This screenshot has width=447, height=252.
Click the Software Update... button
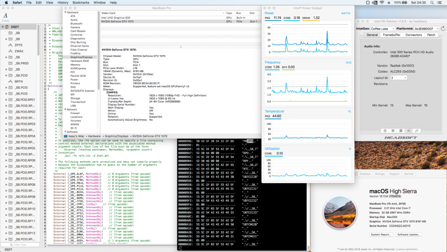(x=408, y=235)
